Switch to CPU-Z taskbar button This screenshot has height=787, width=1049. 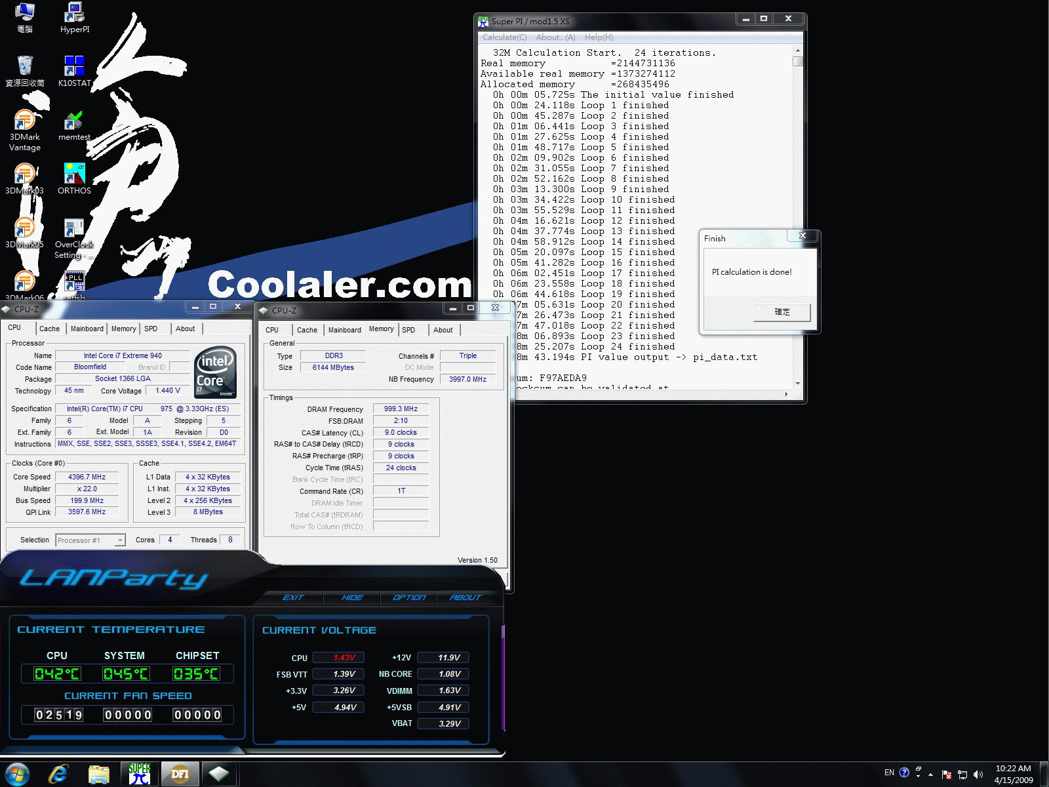click(x=220, y=775)
